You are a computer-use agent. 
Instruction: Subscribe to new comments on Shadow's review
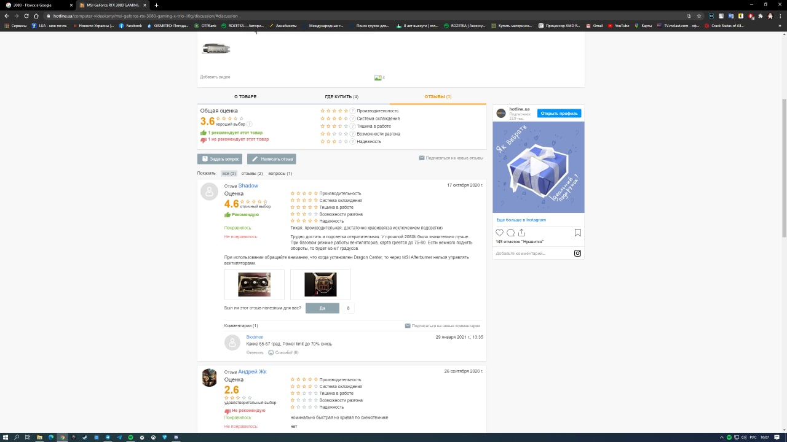pos(443,326)
